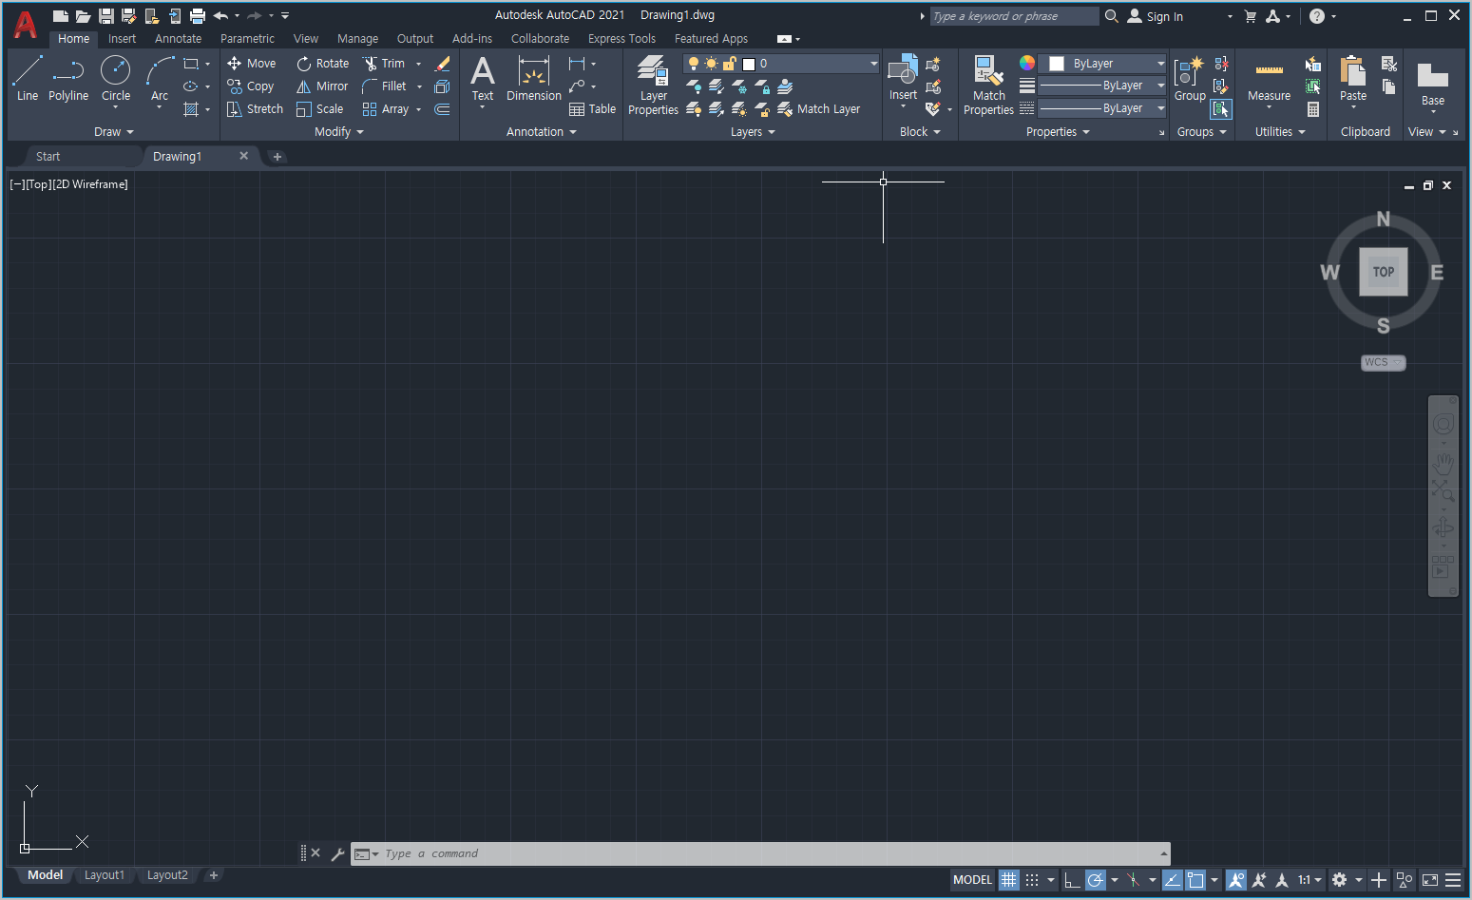Toggle isometric drafting in status bar

(x=1133, y=880)
